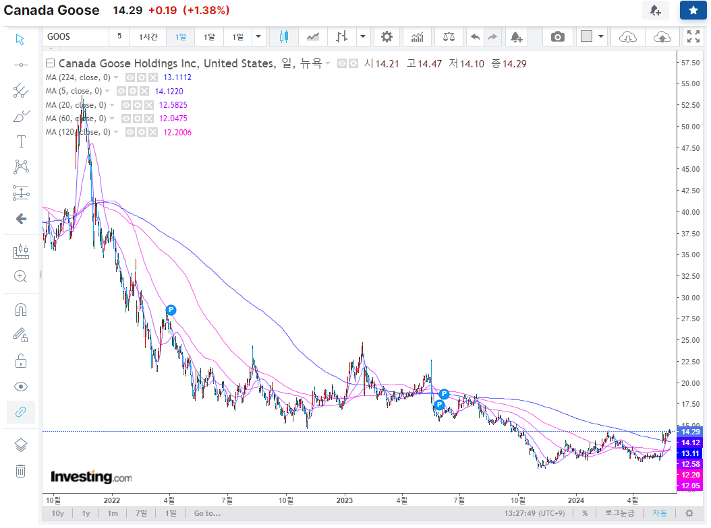Image resolution: width=711 pixels, height=528 pixels.
Task: Toggle fullscreen chart mode
Action: point(693,36)
